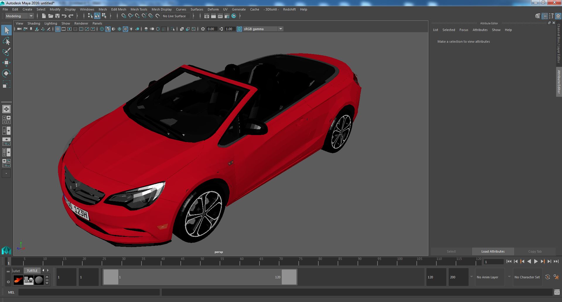The height and width of the screenshot is (302, 562).
Task: Play the animation backwards
Action: click(529, 261)
